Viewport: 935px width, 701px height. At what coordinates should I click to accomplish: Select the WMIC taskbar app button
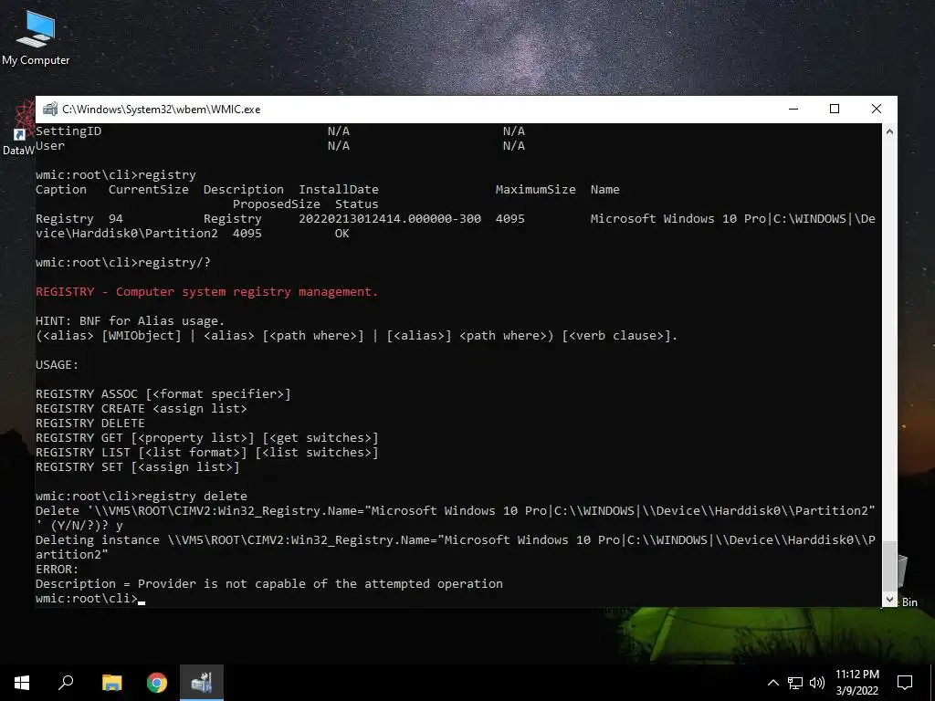202,683
